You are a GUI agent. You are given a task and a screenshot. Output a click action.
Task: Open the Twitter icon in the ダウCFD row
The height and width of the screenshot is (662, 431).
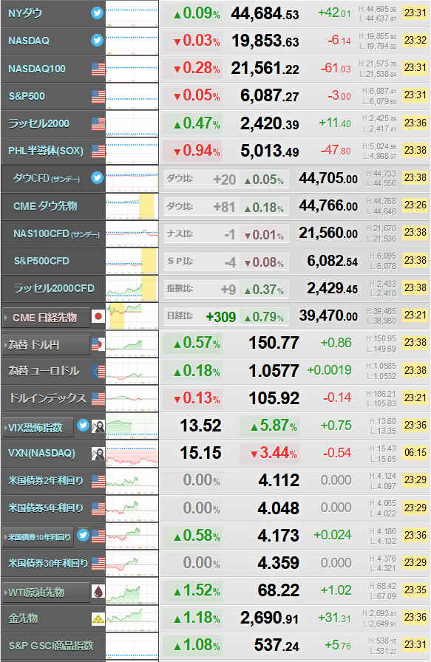point(97,178)
